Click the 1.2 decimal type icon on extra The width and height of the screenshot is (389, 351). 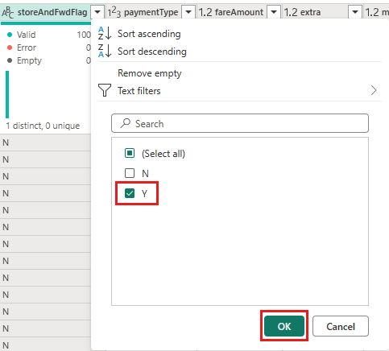pos(291,12)
